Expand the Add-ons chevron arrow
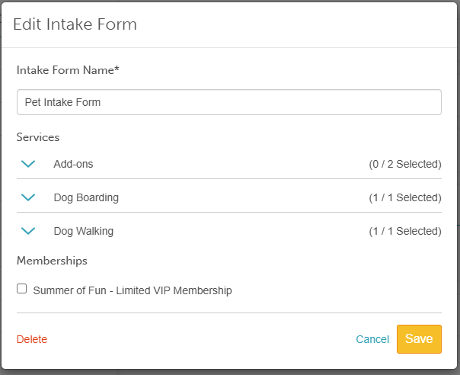460x375 pixels. [28, 164]
